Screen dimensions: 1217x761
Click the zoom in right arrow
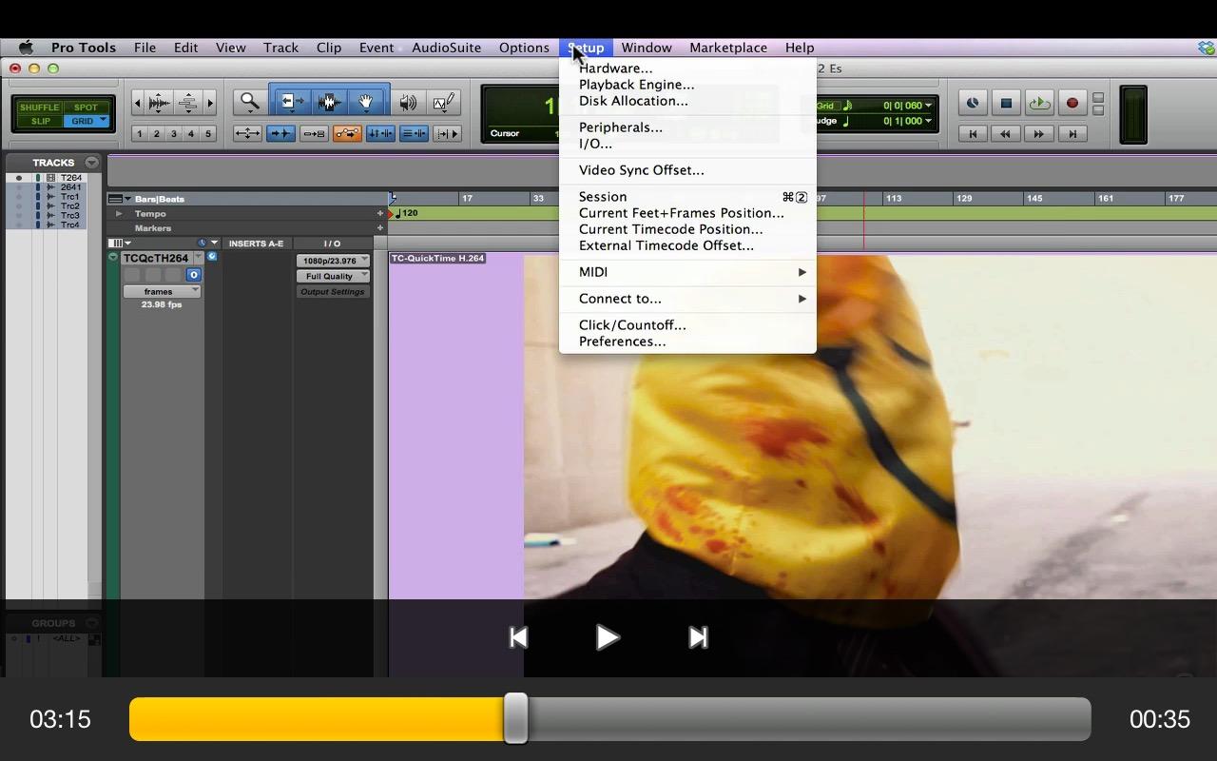pyautogui.click(x=210, y=103)
